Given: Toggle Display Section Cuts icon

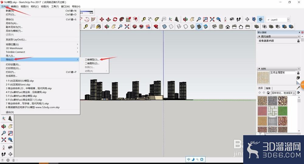Looking at the screenshot, I should pyautogui.click(x=261, y=19).
